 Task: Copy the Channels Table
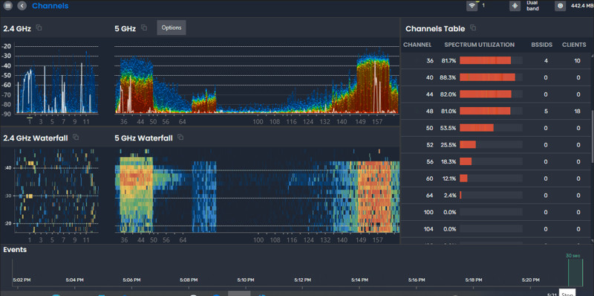[x=473, y=28]
